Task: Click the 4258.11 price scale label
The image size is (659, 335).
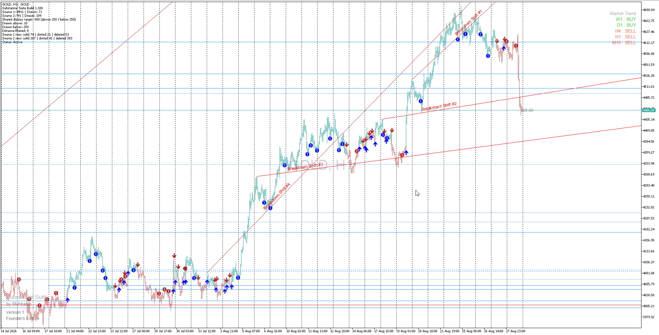Action: 649,196
